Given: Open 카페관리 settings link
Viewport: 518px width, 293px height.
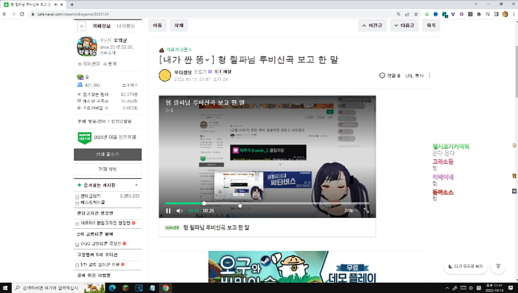Looking at the screenshot, I should click(x=89, y=64).
